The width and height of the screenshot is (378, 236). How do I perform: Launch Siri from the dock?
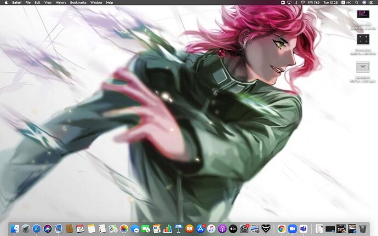point(48,228)
